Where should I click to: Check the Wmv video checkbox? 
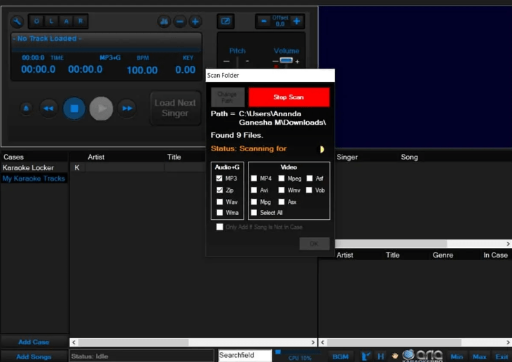pyautogui.click(x=281, y=190)
